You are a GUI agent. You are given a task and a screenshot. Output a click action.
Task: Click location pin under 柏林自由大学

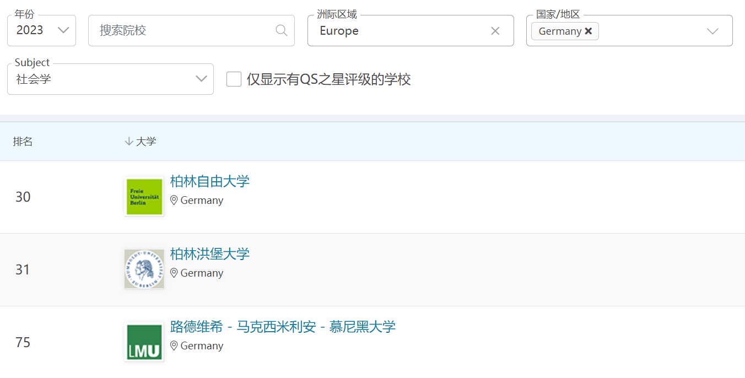pyautogui.click(x=174, y=201)
